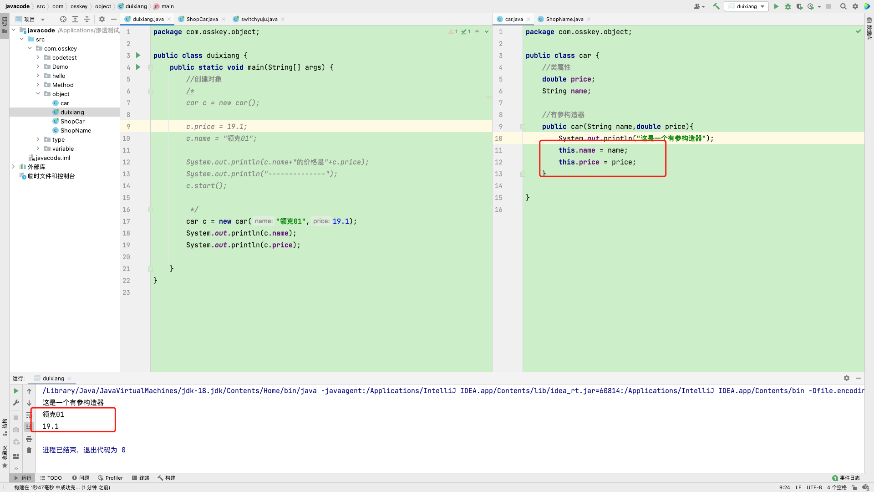Expand the type folder
This screenshot has height=492, width=874.
click(x=38, y=139)
